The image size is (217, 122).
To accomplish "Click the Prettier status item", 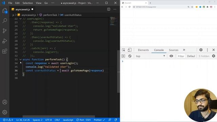I will click(x=99, y=120).
